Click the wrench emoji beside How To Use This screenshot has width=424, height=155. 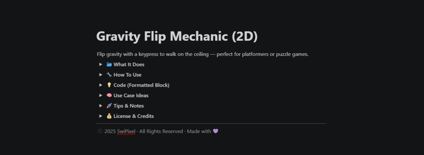[109, 74]
